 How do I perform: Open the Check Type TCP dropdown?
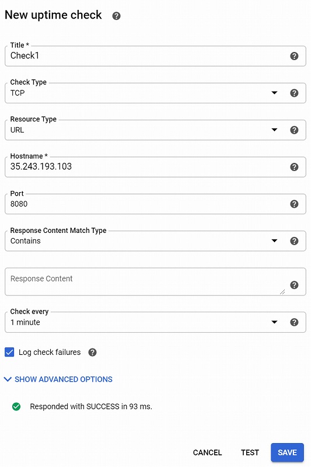(x=139, y=93)
